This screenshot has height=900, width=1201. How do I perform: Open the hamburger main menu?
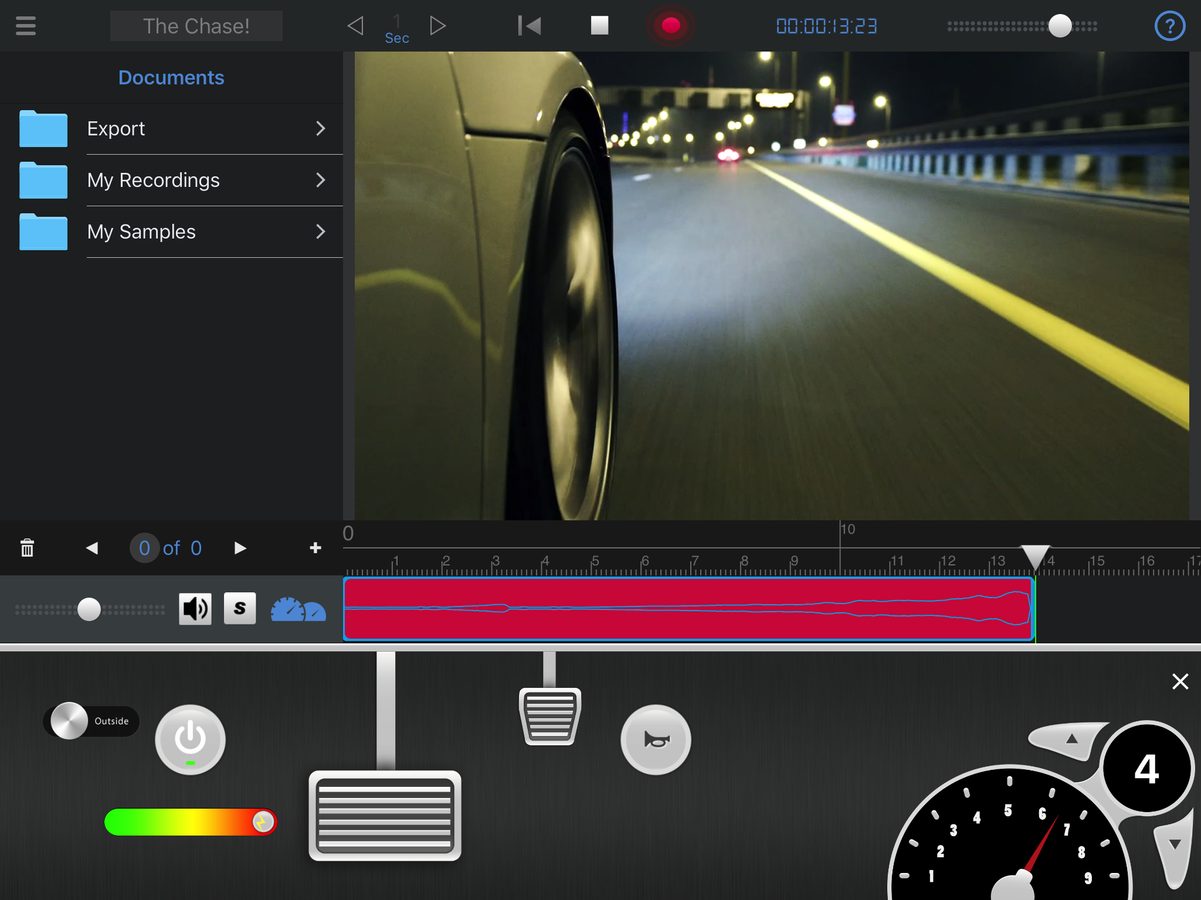coord(26,26)
